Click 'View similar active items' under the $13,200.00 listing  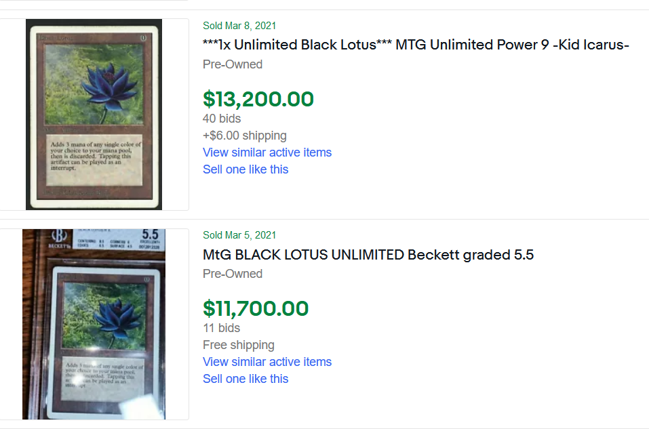(x=267, y=152)
